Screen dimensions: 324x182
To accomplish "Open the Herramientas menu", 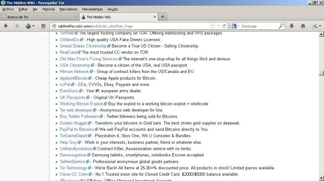I will pos(92,9).
